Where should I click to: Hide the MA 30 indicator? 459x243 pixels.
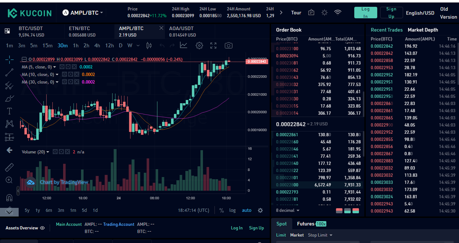[x=65, y=82]
